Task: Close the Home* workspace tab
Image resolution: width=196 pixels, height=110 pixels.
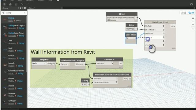Action: [x=62, y=8]
